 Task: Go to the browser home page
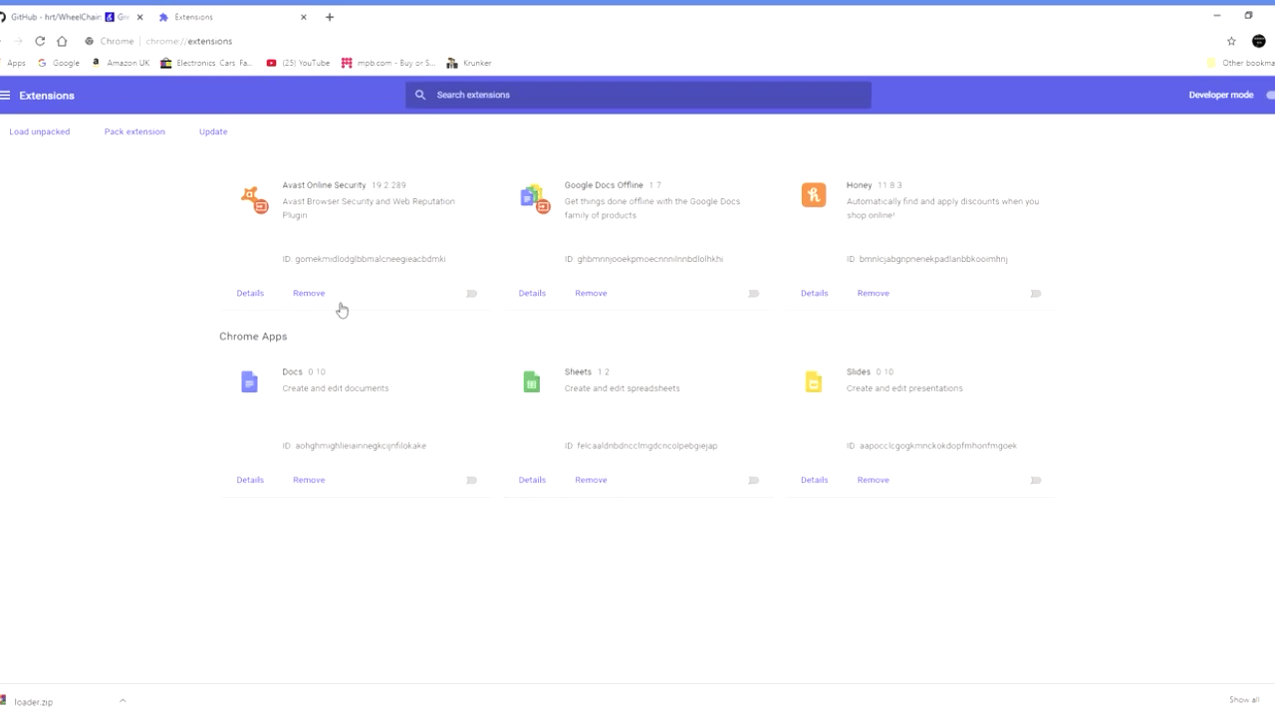point(62,41)
